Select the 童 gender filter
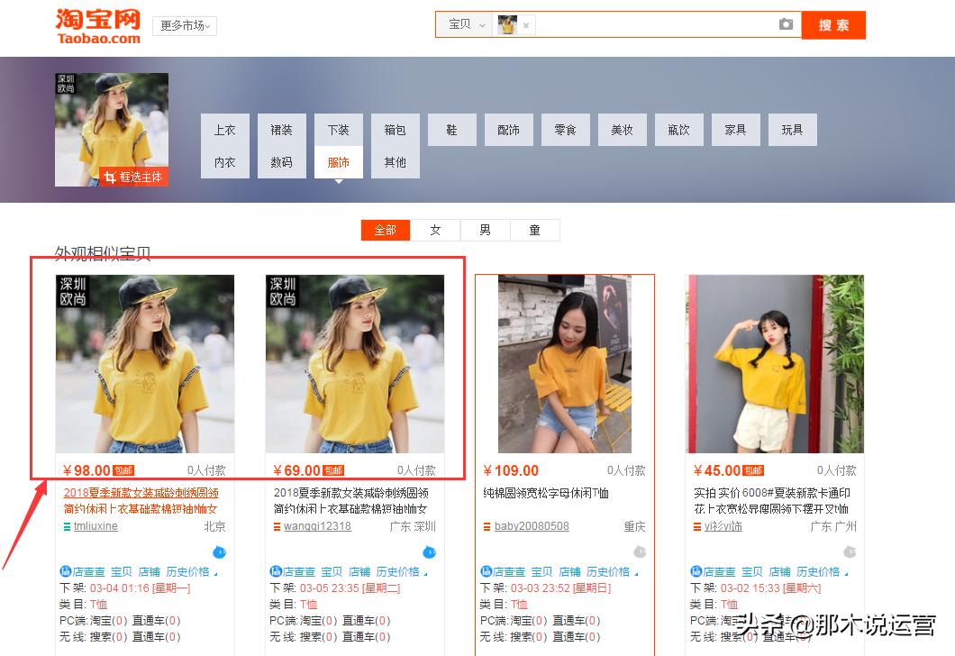Viewport: 955px width, 656px height. pos(534,230)
